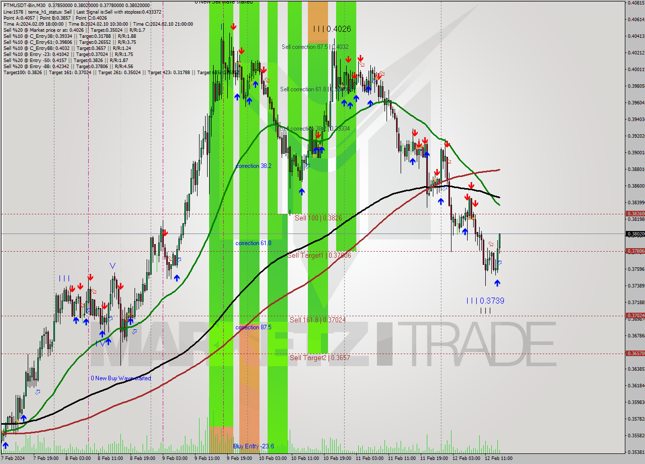Click the 12 Feb 03:00 time label

pos(466,458)
